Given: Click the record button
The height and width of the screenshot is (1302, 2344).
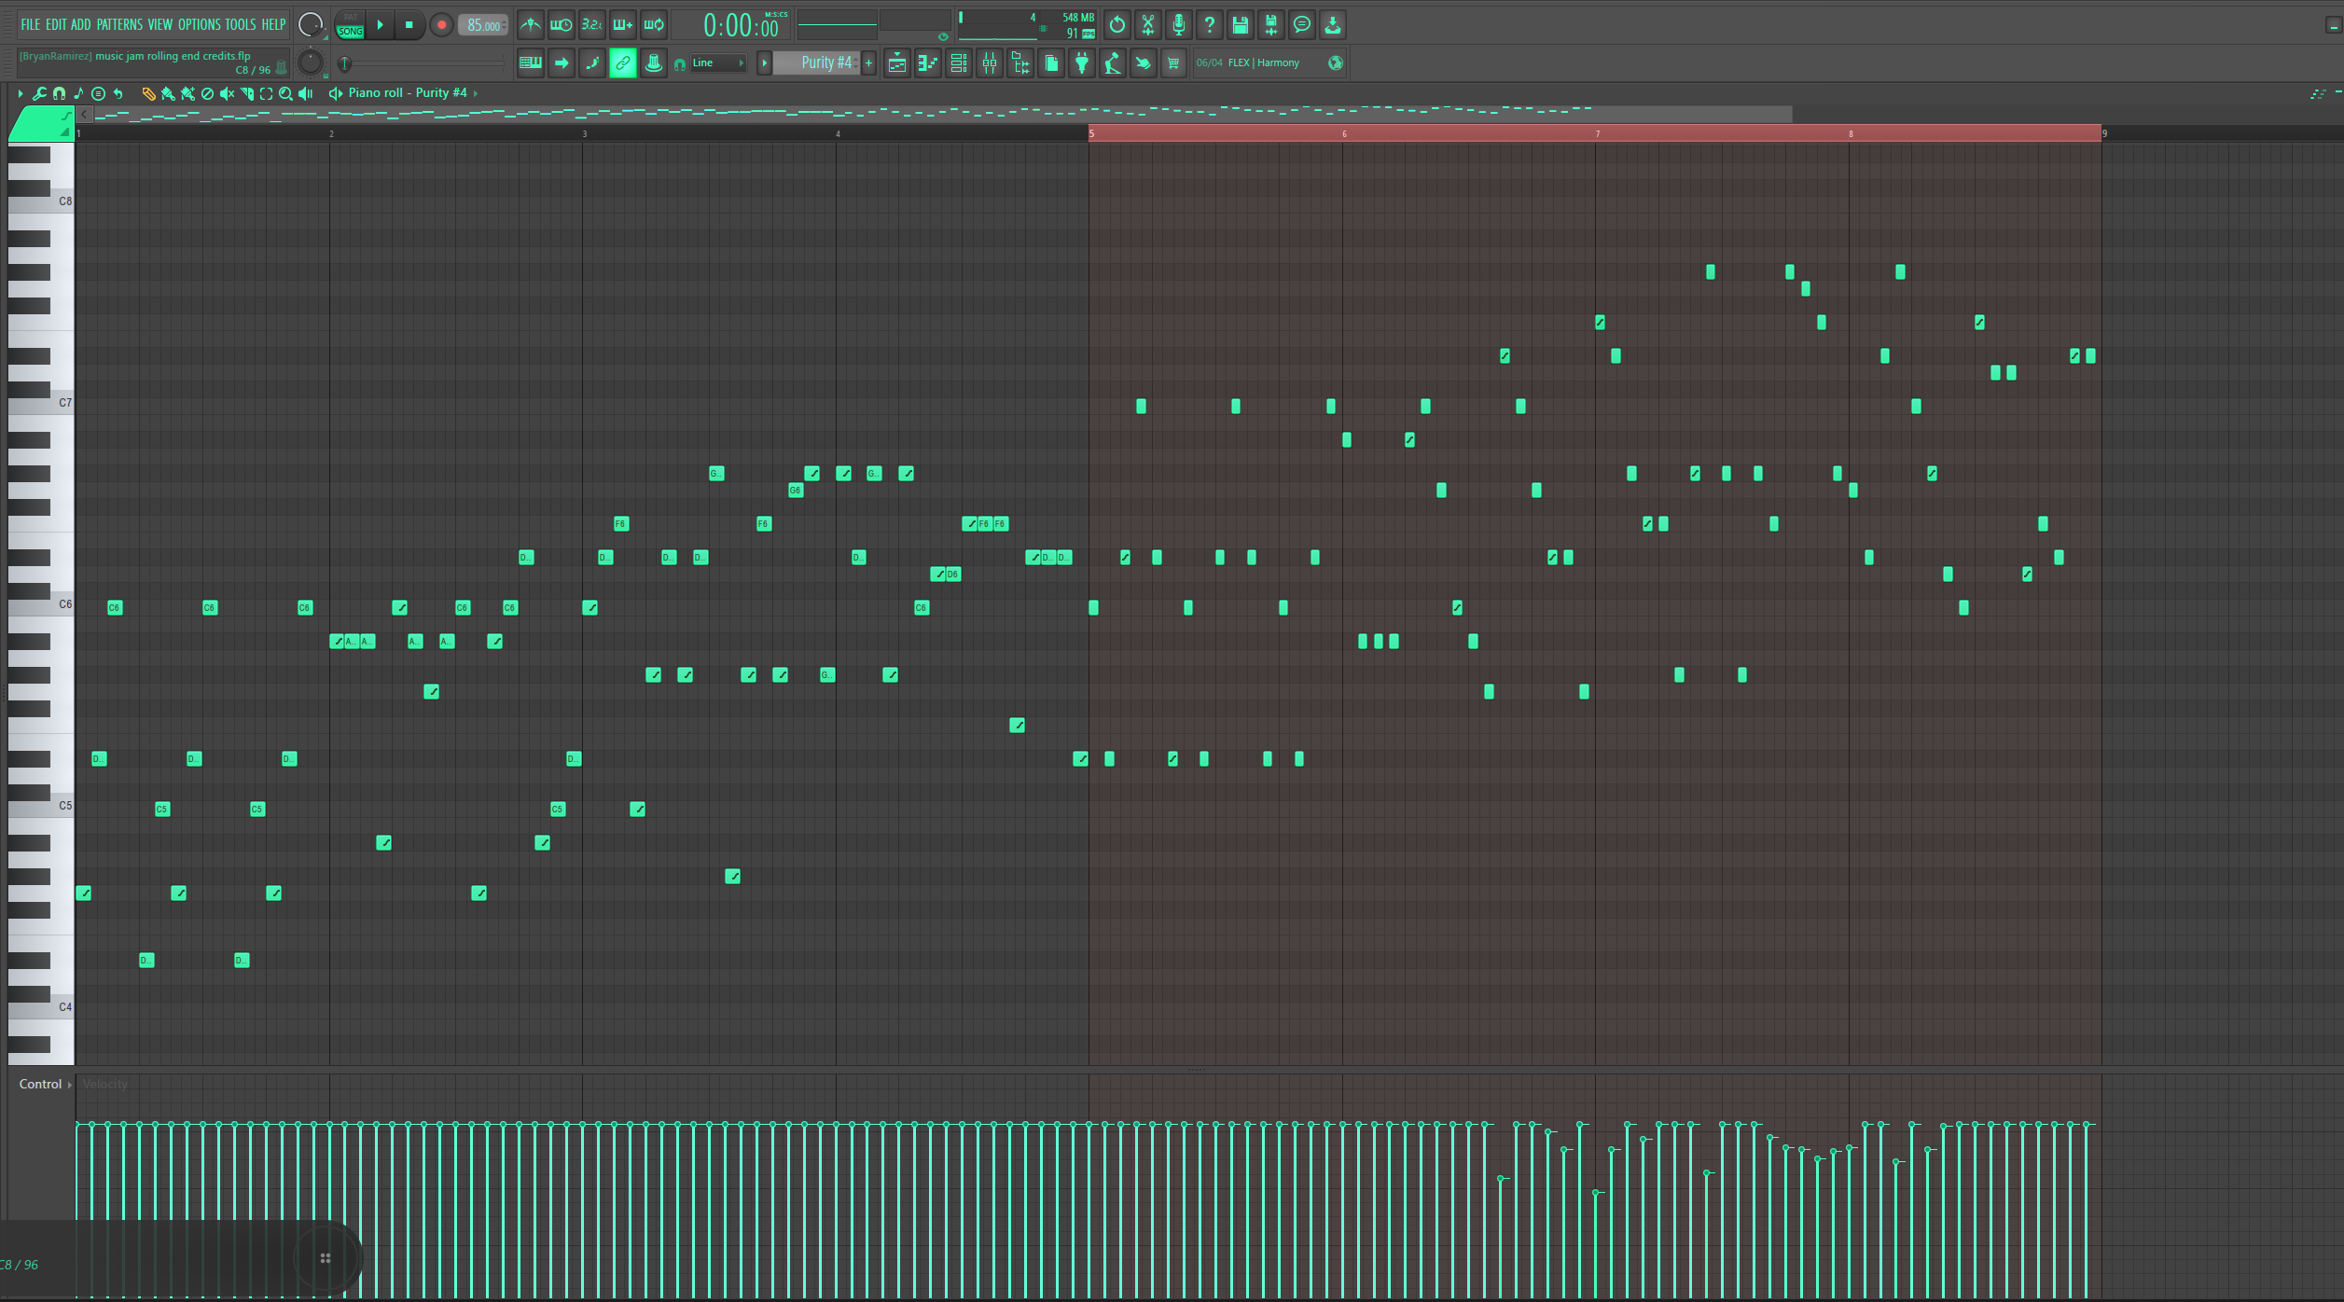Looking at the screenshot, I should pyautogui.click(x=441, y=25).
